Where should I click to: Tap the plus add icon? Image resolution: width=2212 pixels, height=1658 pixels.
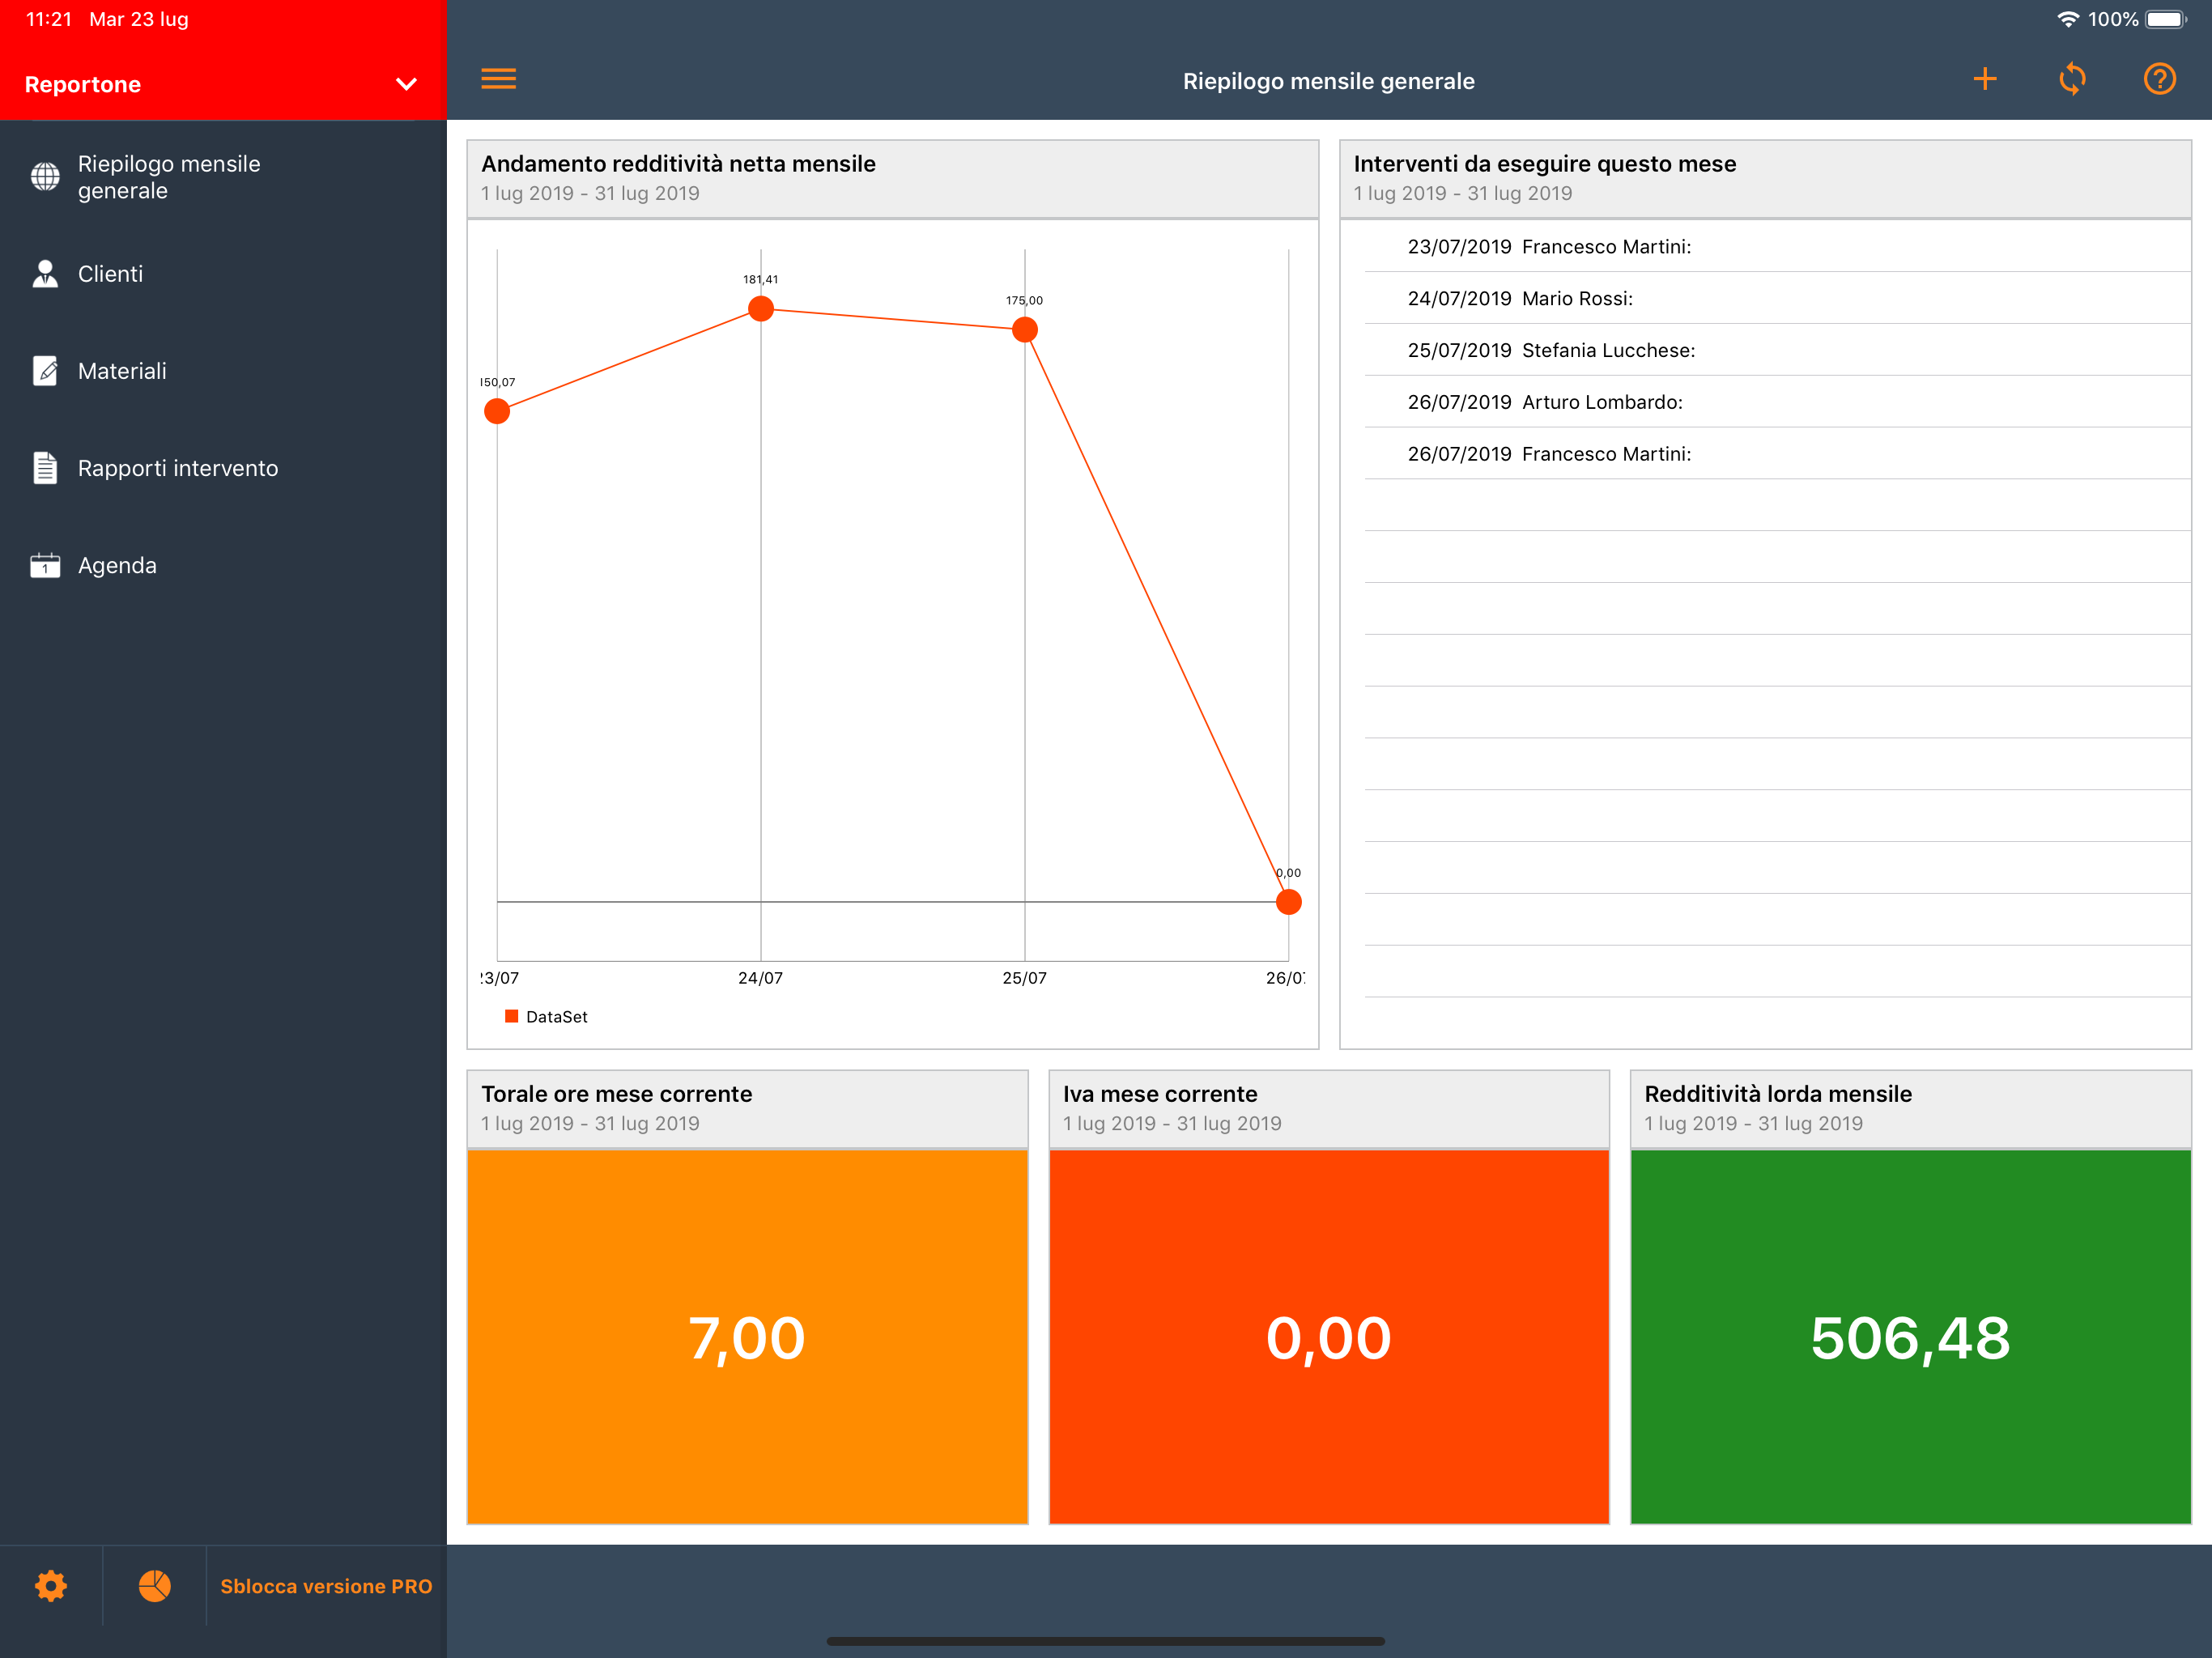(x=1984, y=79)
